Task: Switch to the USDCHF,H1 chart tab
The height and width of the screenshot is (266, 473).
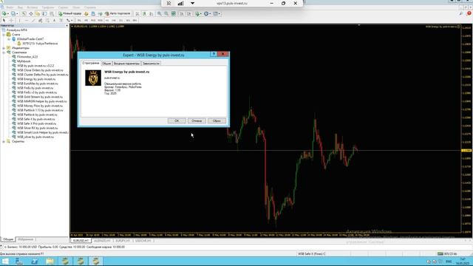Action: (x=143, y=241)
